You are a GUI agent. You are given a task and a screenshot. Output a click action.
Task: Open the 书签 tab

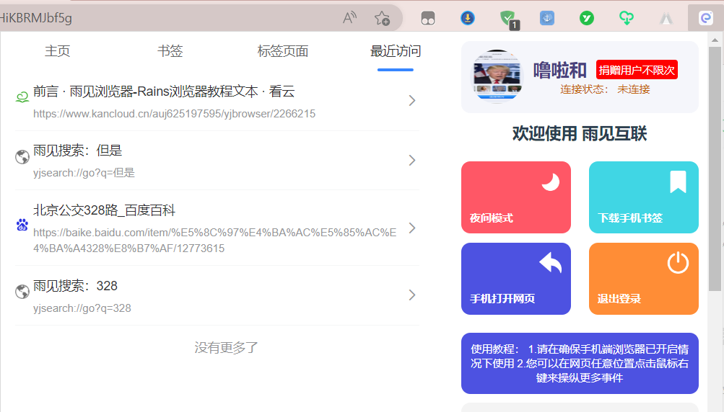pyautogui.click(x=170, y=51)
